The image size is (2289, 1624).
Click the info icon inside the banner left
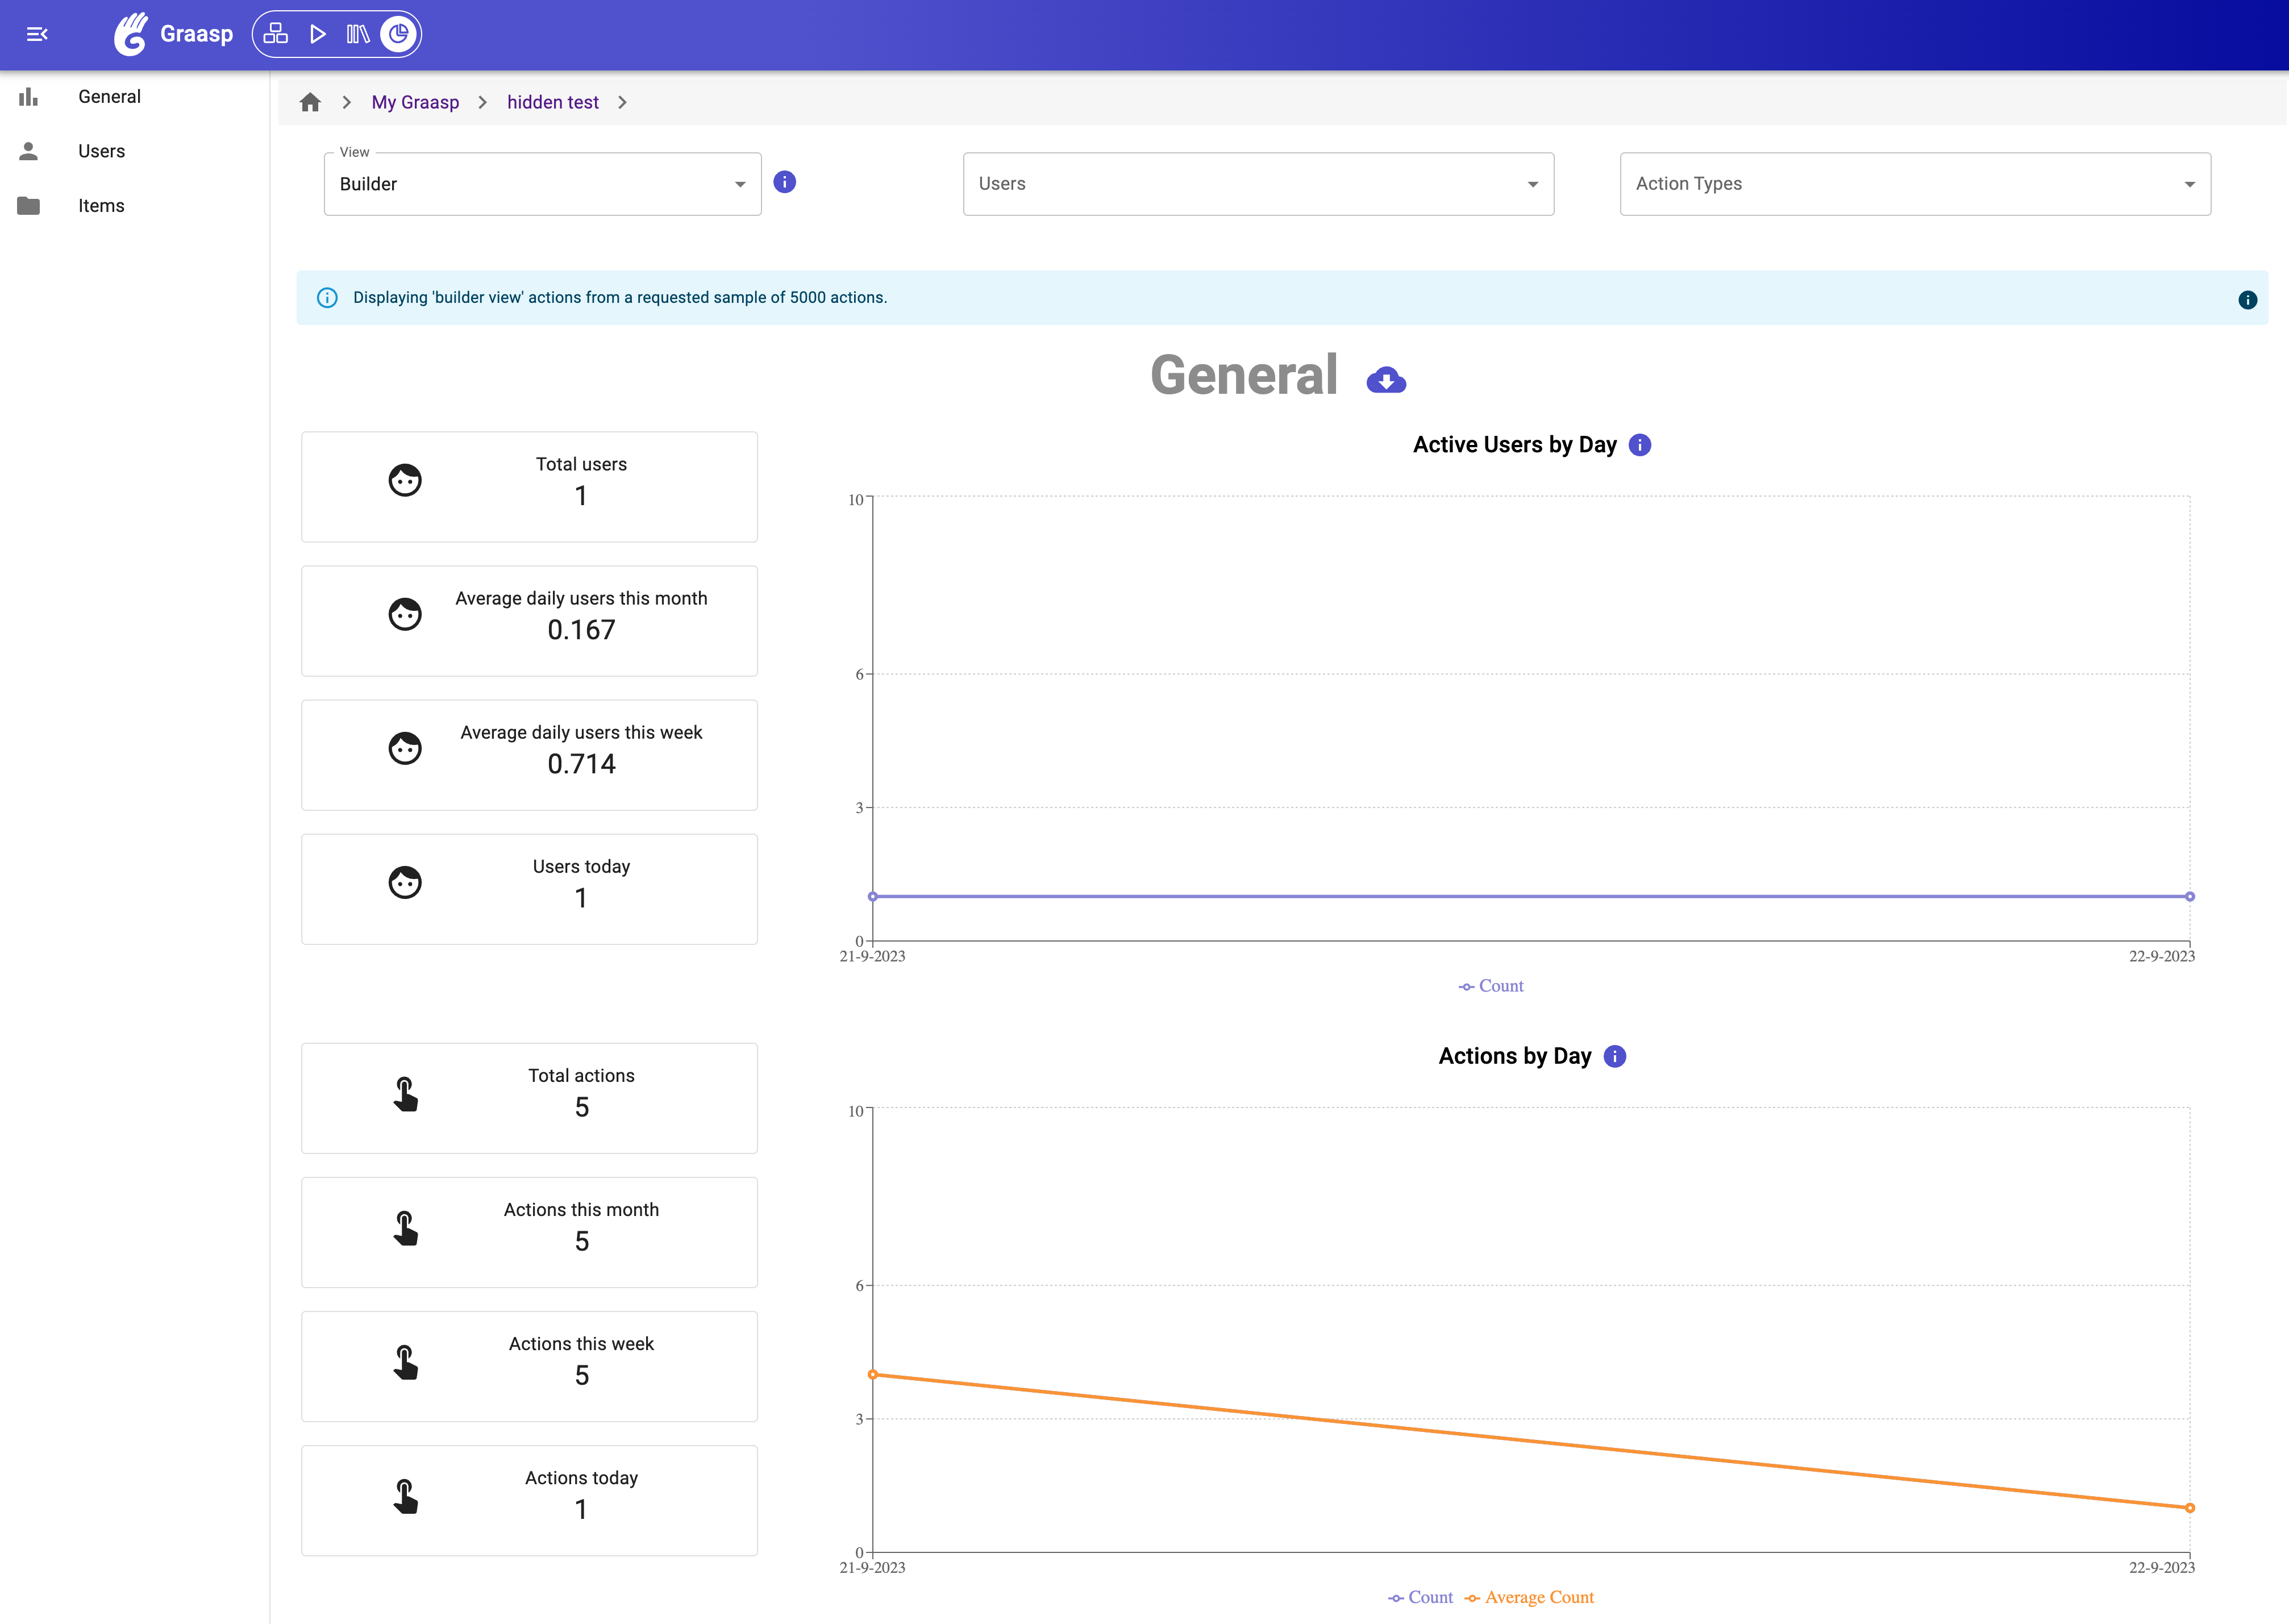pyautogui.click(x=327, y=298)
